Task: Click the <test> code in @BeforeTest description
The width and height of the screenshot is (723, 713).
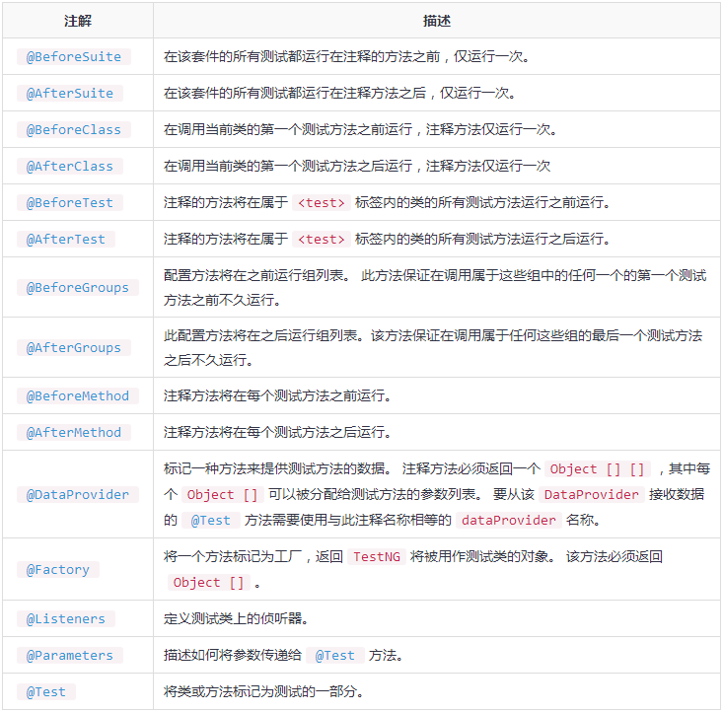Action: point(322,202)
